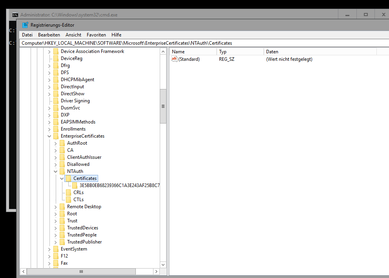The image size is (389, 278).
Task: Maximize the cmd.exe window
Action: point(366,15)
